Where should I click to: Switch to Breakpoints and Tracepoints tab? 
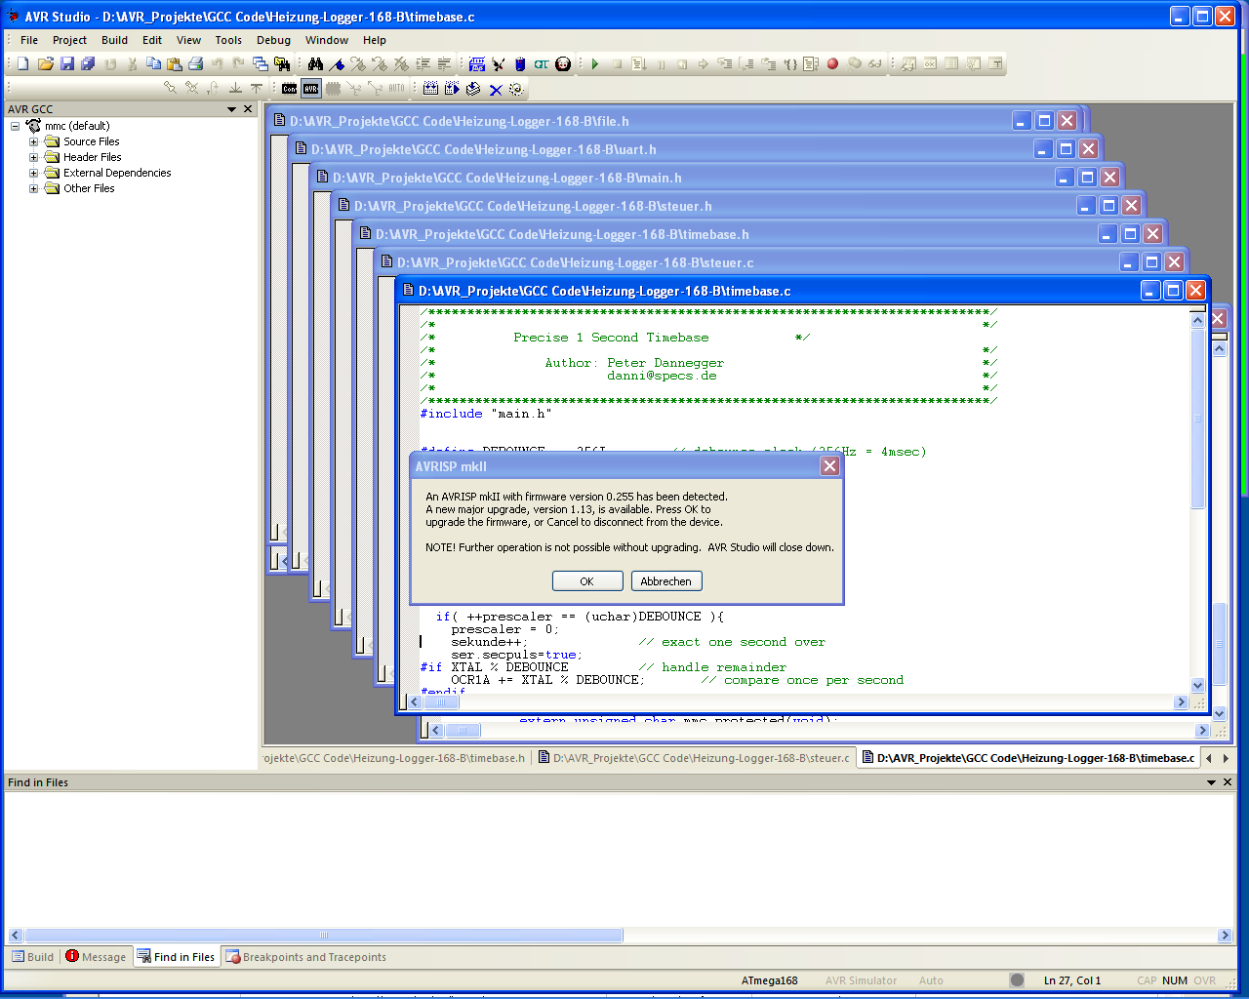tap(305, 957)
